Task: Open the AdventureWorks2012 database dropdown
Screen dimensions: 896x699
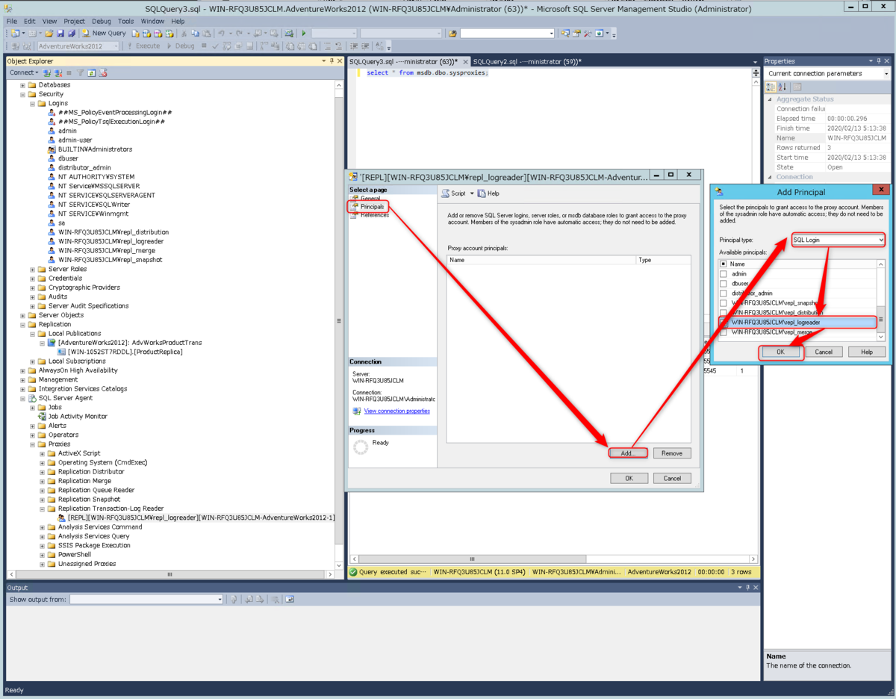Action: pyautogui.click(x=78, y=46)
